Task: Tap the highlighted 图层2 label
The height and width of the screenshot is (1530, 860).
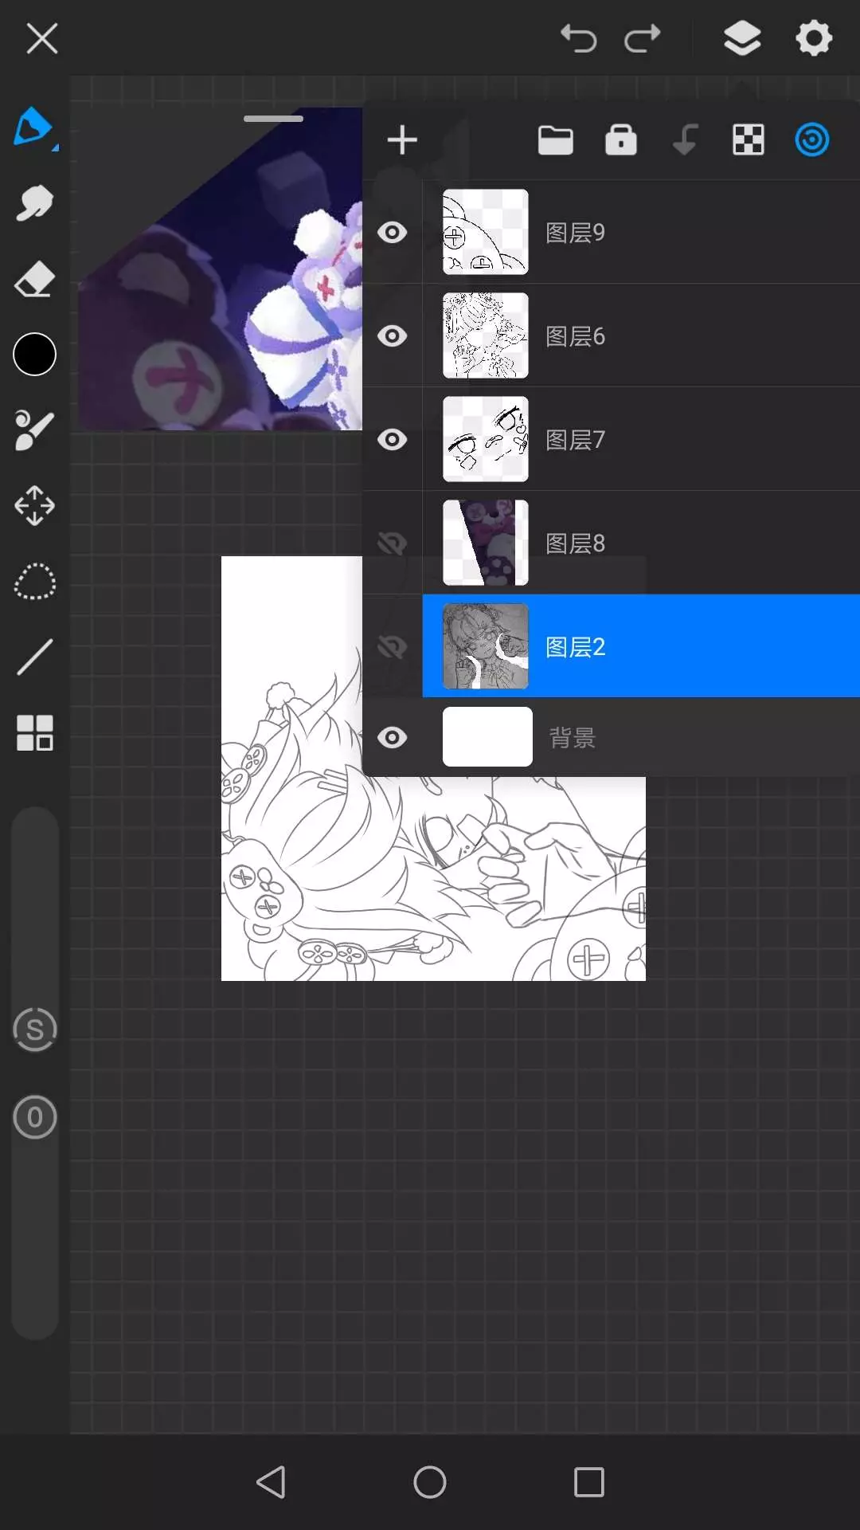Action: point(575,647)
